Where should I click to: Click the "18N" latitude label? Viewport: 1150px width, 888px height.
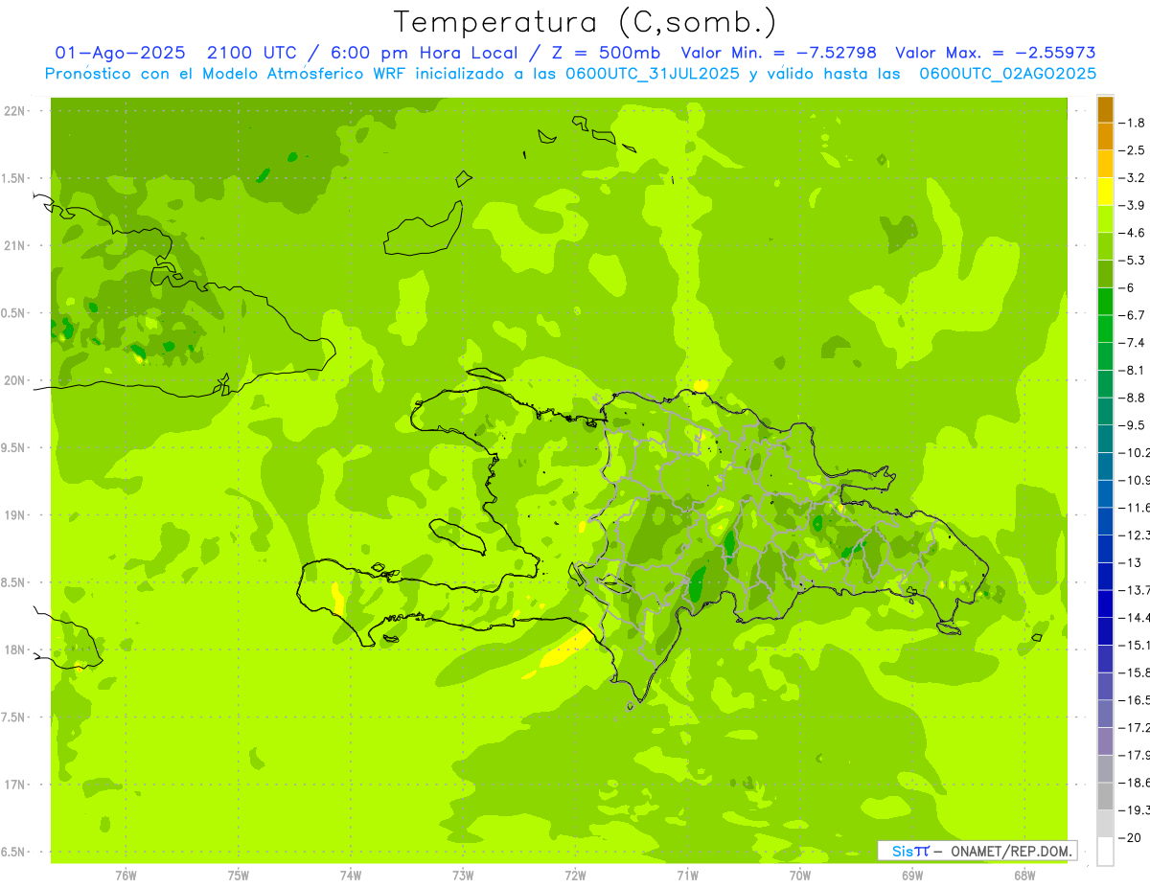click(15, 650)
